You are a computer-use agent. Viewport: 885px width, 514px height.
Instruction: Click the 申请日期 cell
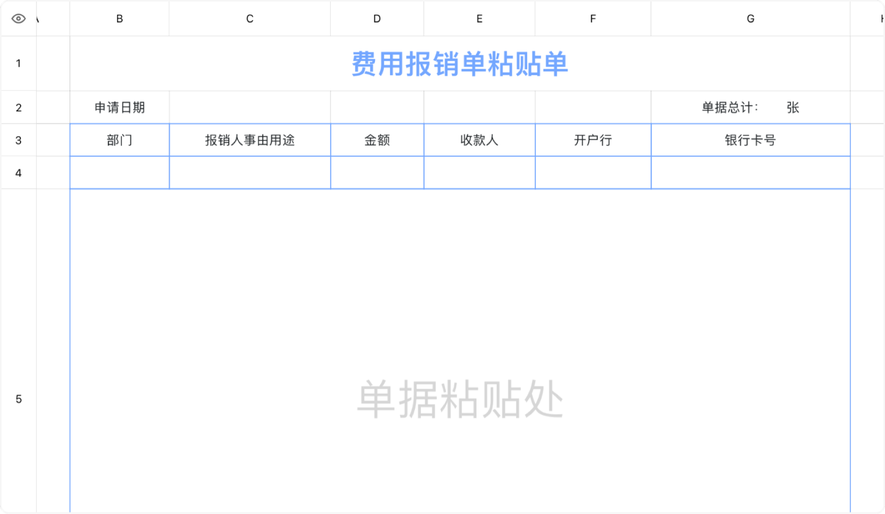119,107
